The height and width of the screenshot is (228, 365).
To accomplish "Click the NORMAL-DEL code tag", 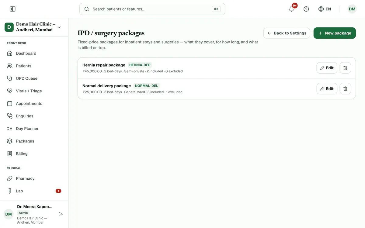I will click(147, 86).
